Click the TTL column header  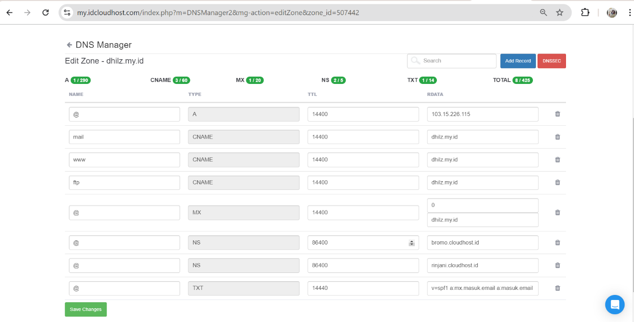point(312,94)
